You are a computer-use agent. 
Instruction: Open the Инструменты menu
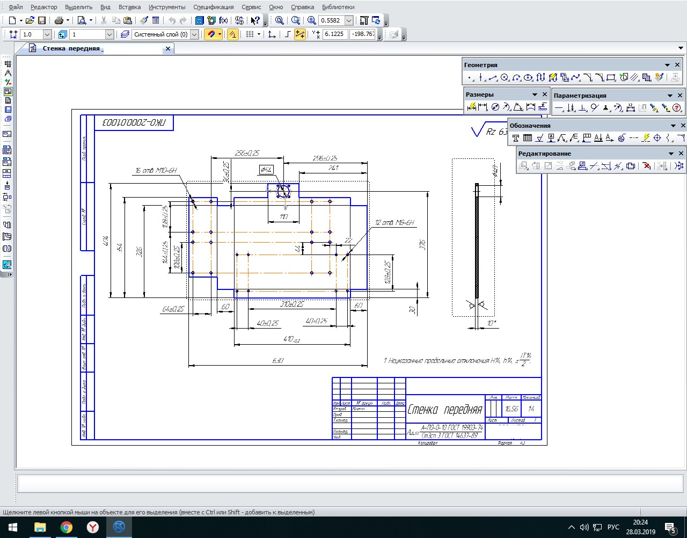click(x=167, y=7)
